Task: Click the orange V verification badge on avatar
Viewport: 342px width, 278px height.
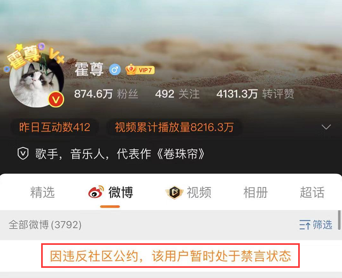Action: click(56, 99)
